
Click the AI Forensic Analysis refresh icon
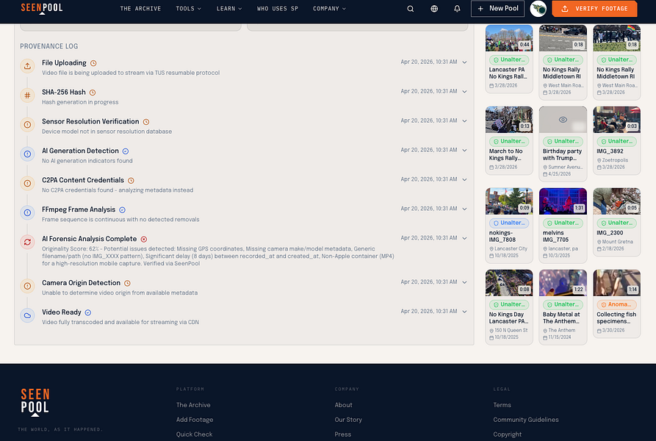pos(27,242)
